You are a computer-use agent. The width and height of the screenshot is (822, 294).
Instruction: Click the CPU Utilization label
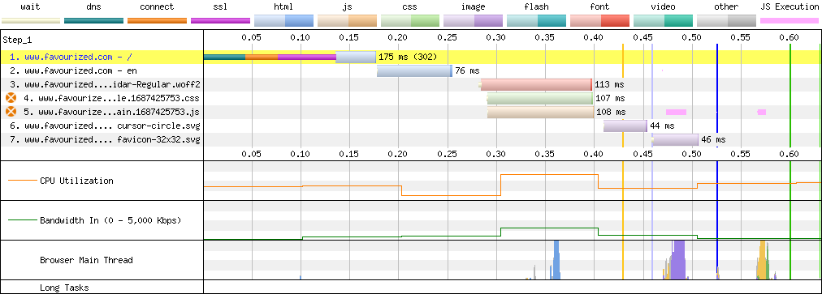76,181
